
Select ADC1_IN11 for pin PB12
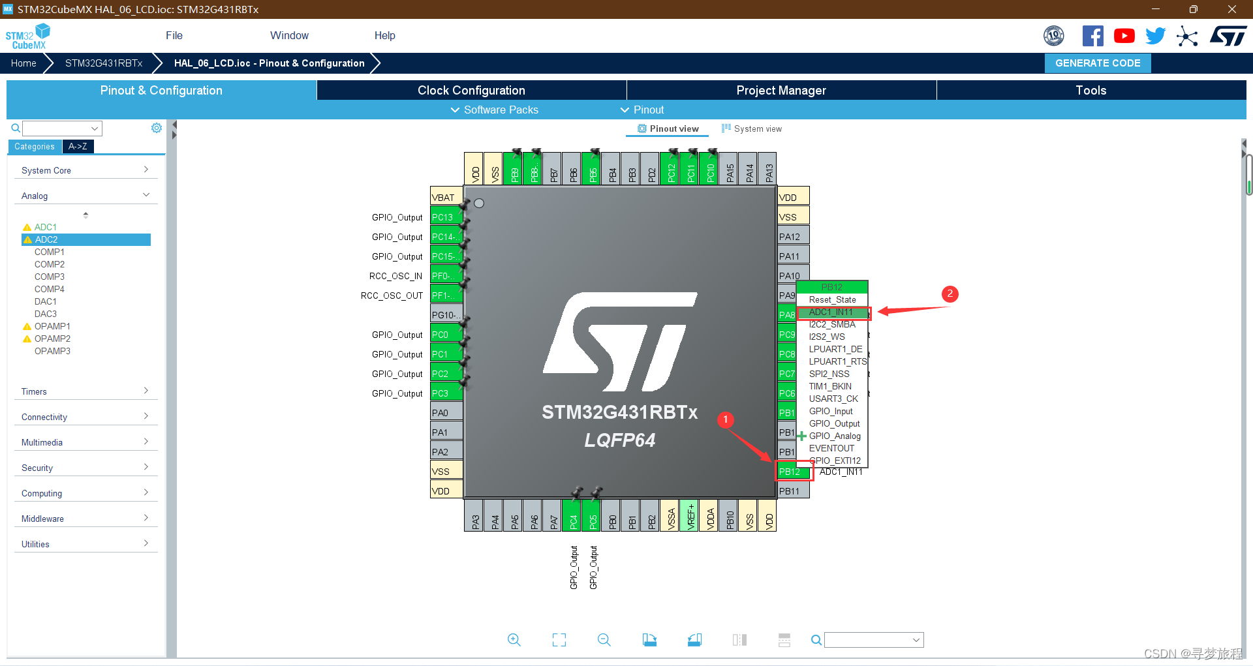click(x=831, y=312)
